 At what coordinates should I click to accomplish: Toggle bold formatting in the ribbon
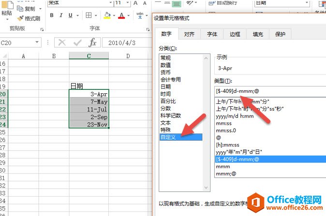[x=51, y=15]
